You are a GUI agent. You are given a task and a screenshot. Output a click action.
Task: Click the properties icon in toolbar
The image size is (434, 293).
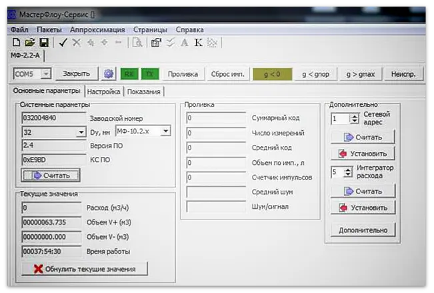[x=156, y=43]
